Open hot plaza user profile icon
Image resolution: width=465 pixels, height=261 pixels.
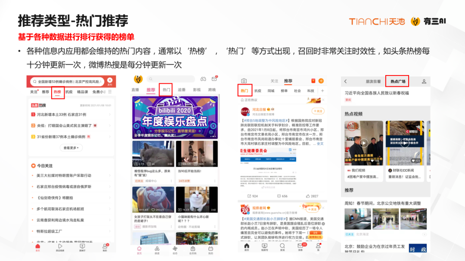(x=424, y=81)
